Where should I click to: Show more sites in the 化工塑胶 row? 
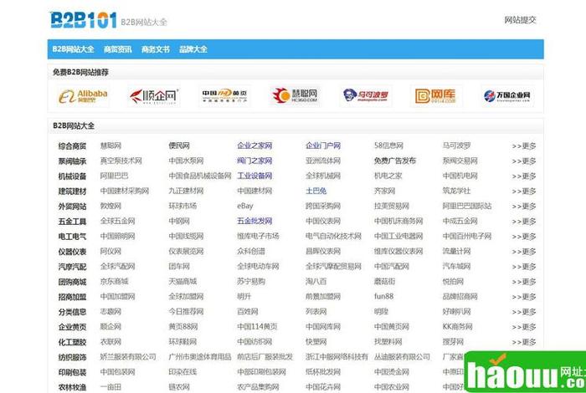pos(524,342)
